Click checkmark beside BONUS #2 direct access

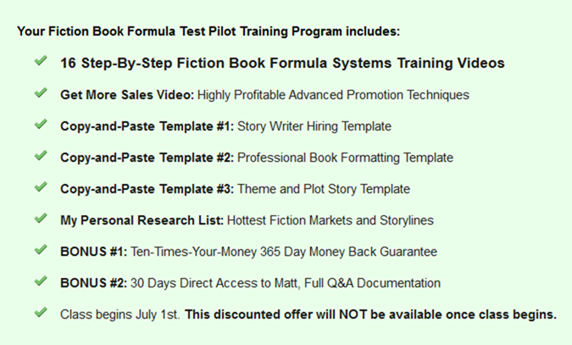(40, 281)
